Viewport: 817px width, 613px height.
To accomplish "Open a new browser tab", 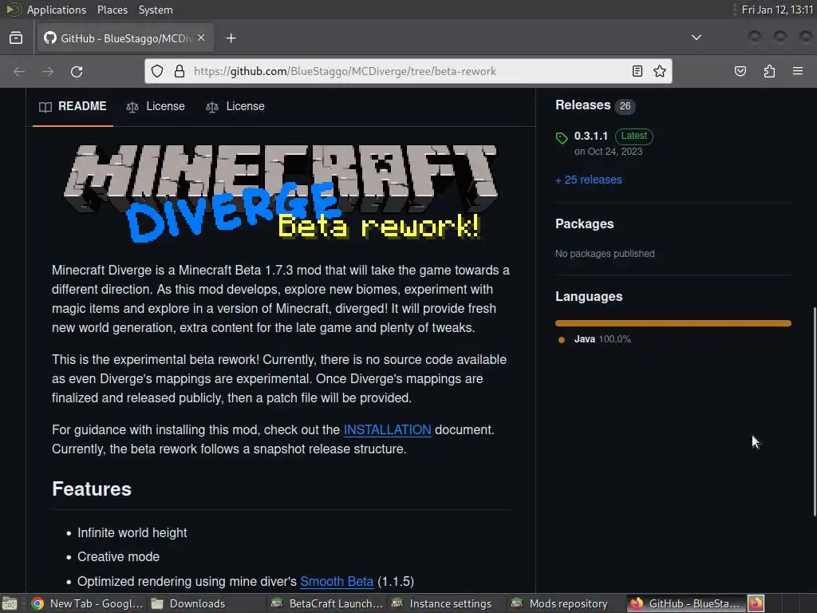I will 231,38.
